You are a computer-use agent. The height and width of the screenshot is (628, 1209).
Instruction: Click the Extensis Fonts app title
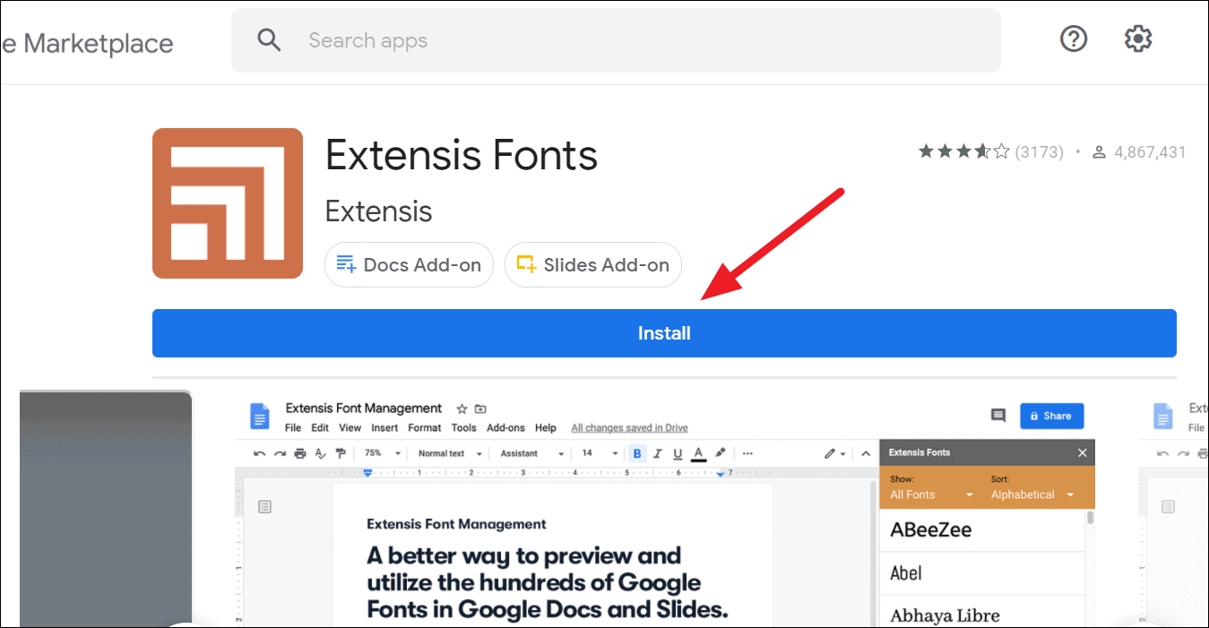(462, 156)
